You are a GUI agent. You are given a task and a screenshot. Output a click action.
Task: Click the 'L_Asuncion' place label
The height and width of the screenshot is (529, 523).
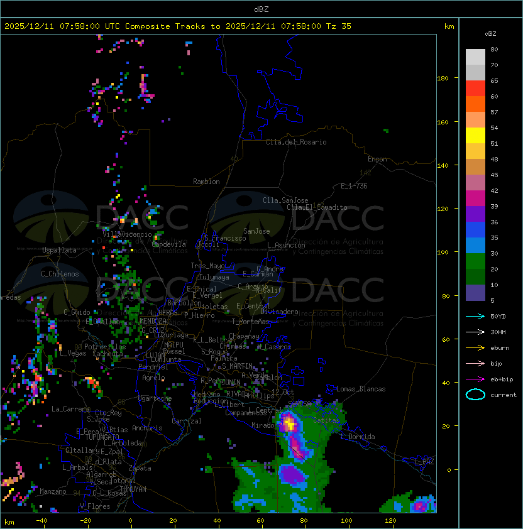(286, 245)
